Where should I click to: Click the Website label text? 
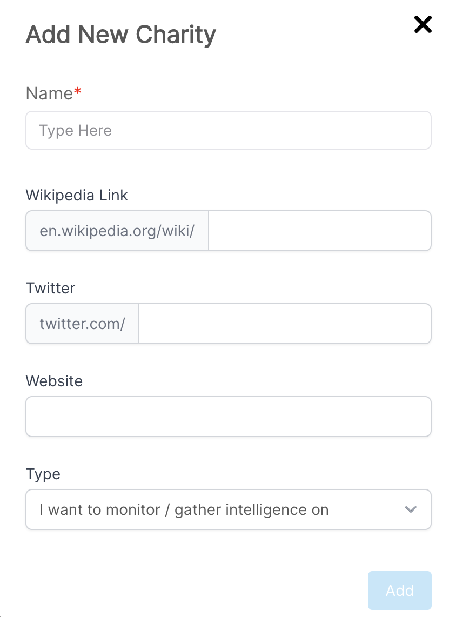54,381
